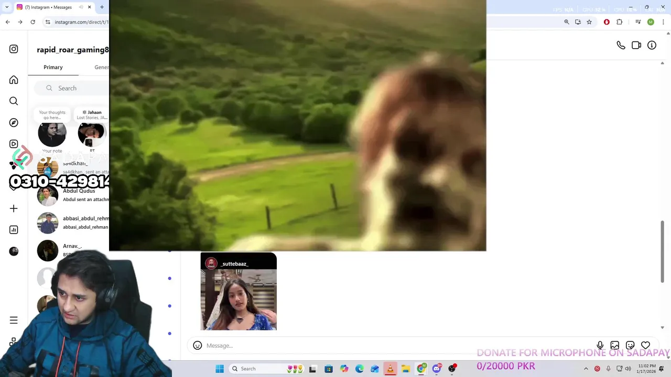This screenshot has height=377, width=671.
Task: Click chat scrollbar down arrow
Action: (662, 328)
